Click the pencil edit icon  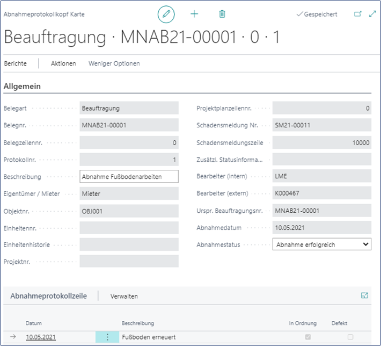[166, 15]
